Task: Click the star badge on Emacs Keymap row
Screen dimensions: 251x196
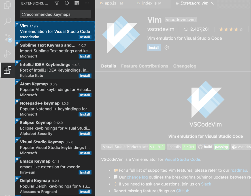Action: point(17,159)
